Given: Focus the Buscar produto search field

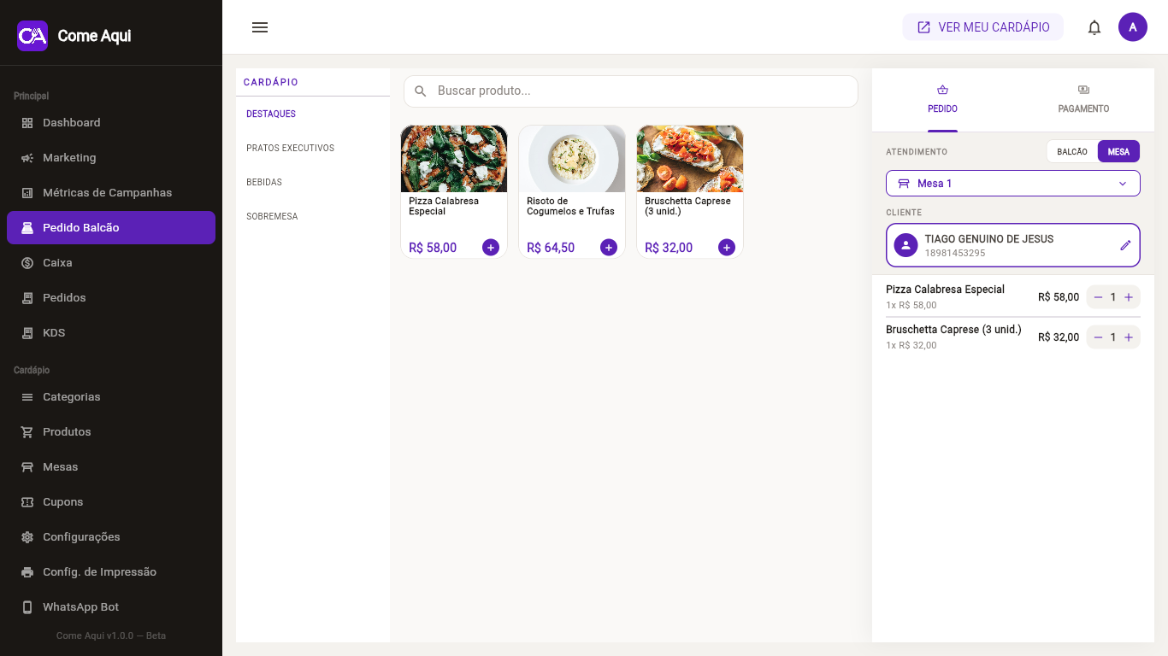Looking at the screenshot, I should coord(631,91).
